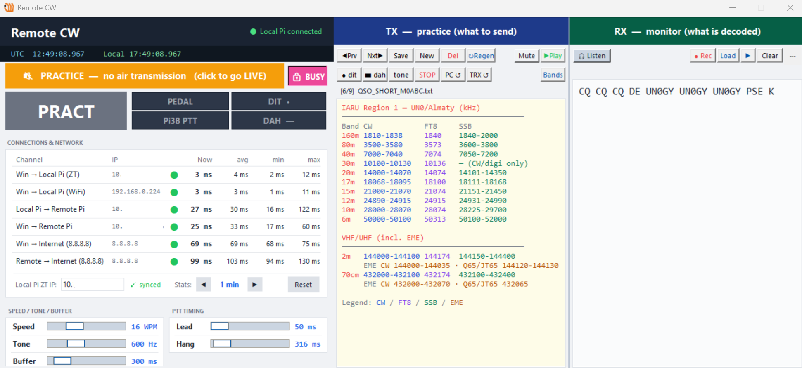The height and width of the screenshot is (368, 802).
Task: Start recording with Rec button
Action: 703,56
